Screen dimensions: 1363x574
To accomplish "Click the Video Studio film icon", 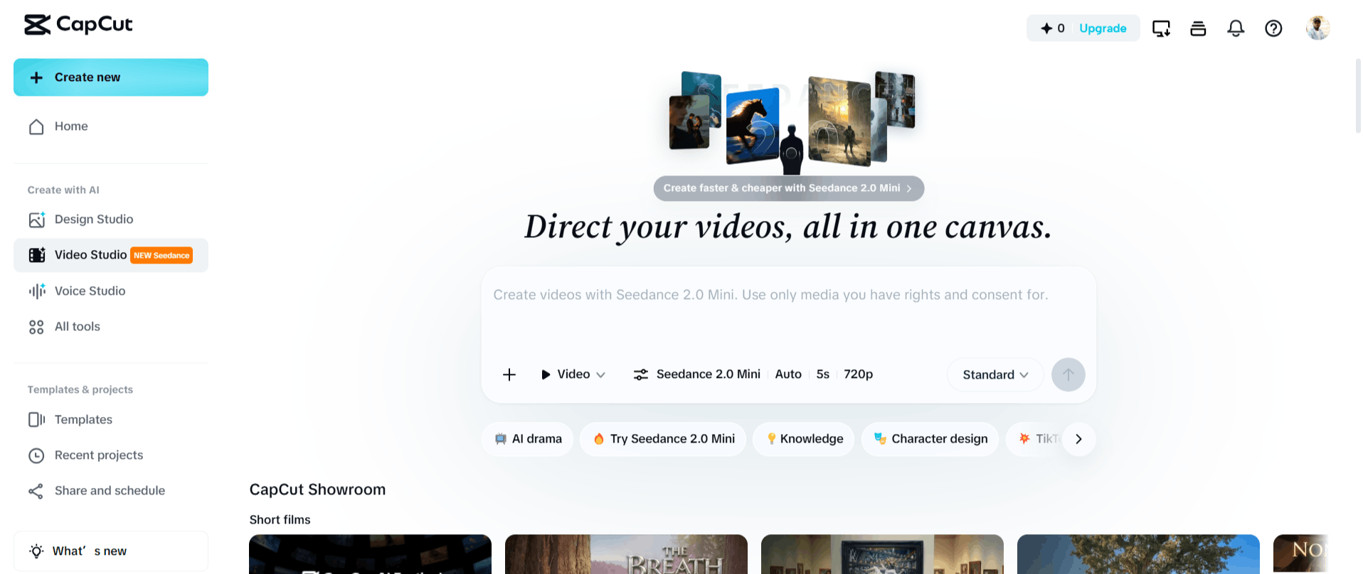I will click(x=37, y=255).
